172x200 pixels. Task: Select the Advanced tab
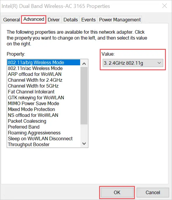tap(34, 19)
